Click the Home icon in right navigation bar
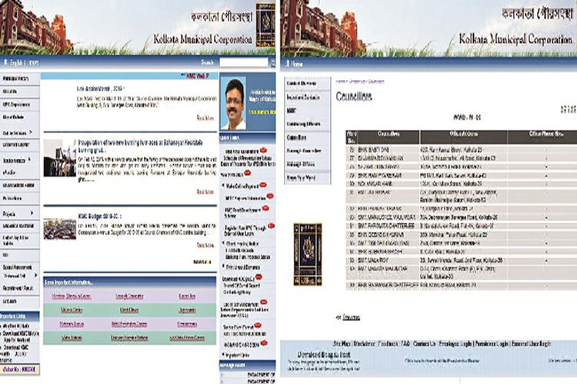The image size is (577, 384). tap(288, 63)
